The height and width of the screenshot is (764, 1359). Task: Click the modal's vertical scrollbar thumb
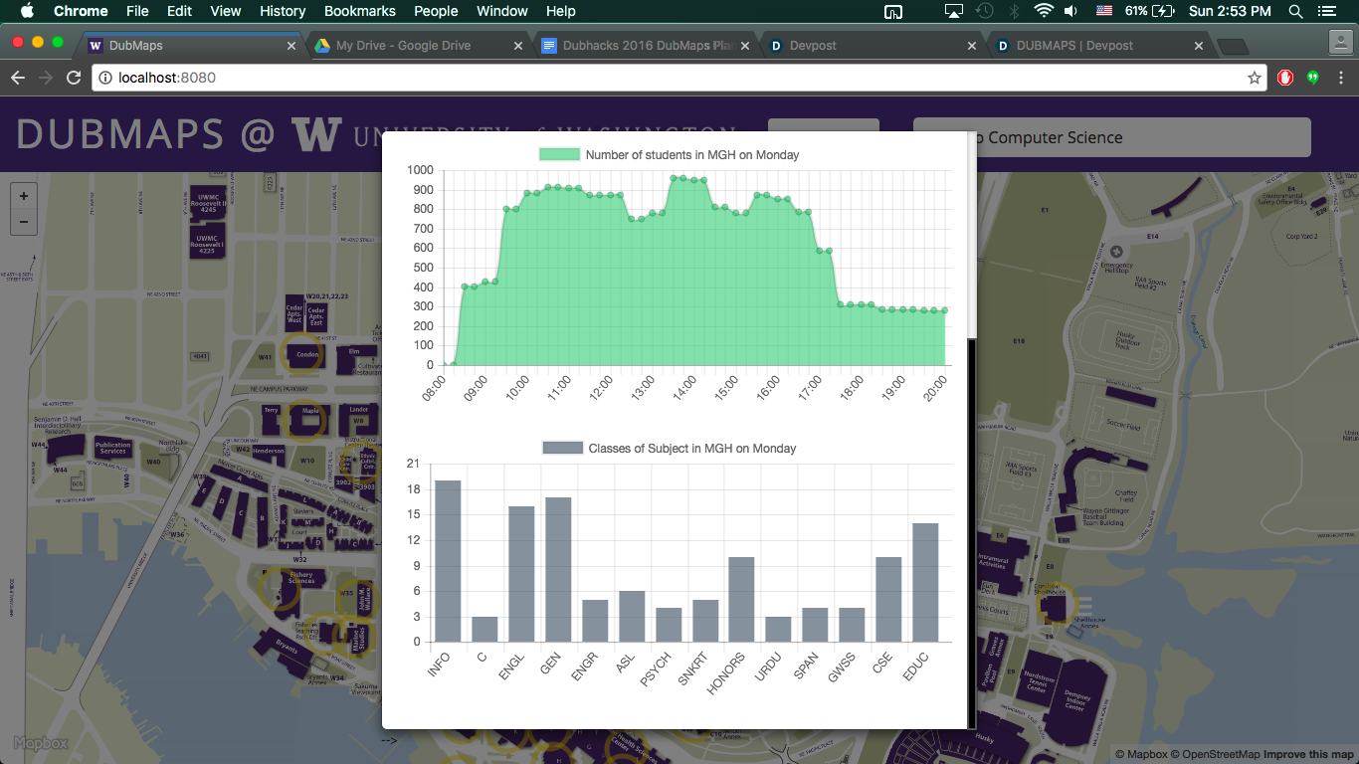[x=972, y=532]
